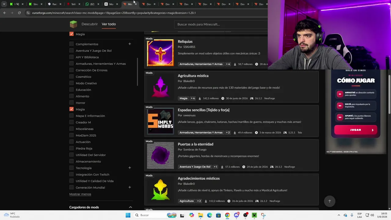The width and height of the screenshot is (391, 220).
Task: Click the date icon in the Puertas a la eternidad row
Action: pyautogui.click(x=244, y=167)
